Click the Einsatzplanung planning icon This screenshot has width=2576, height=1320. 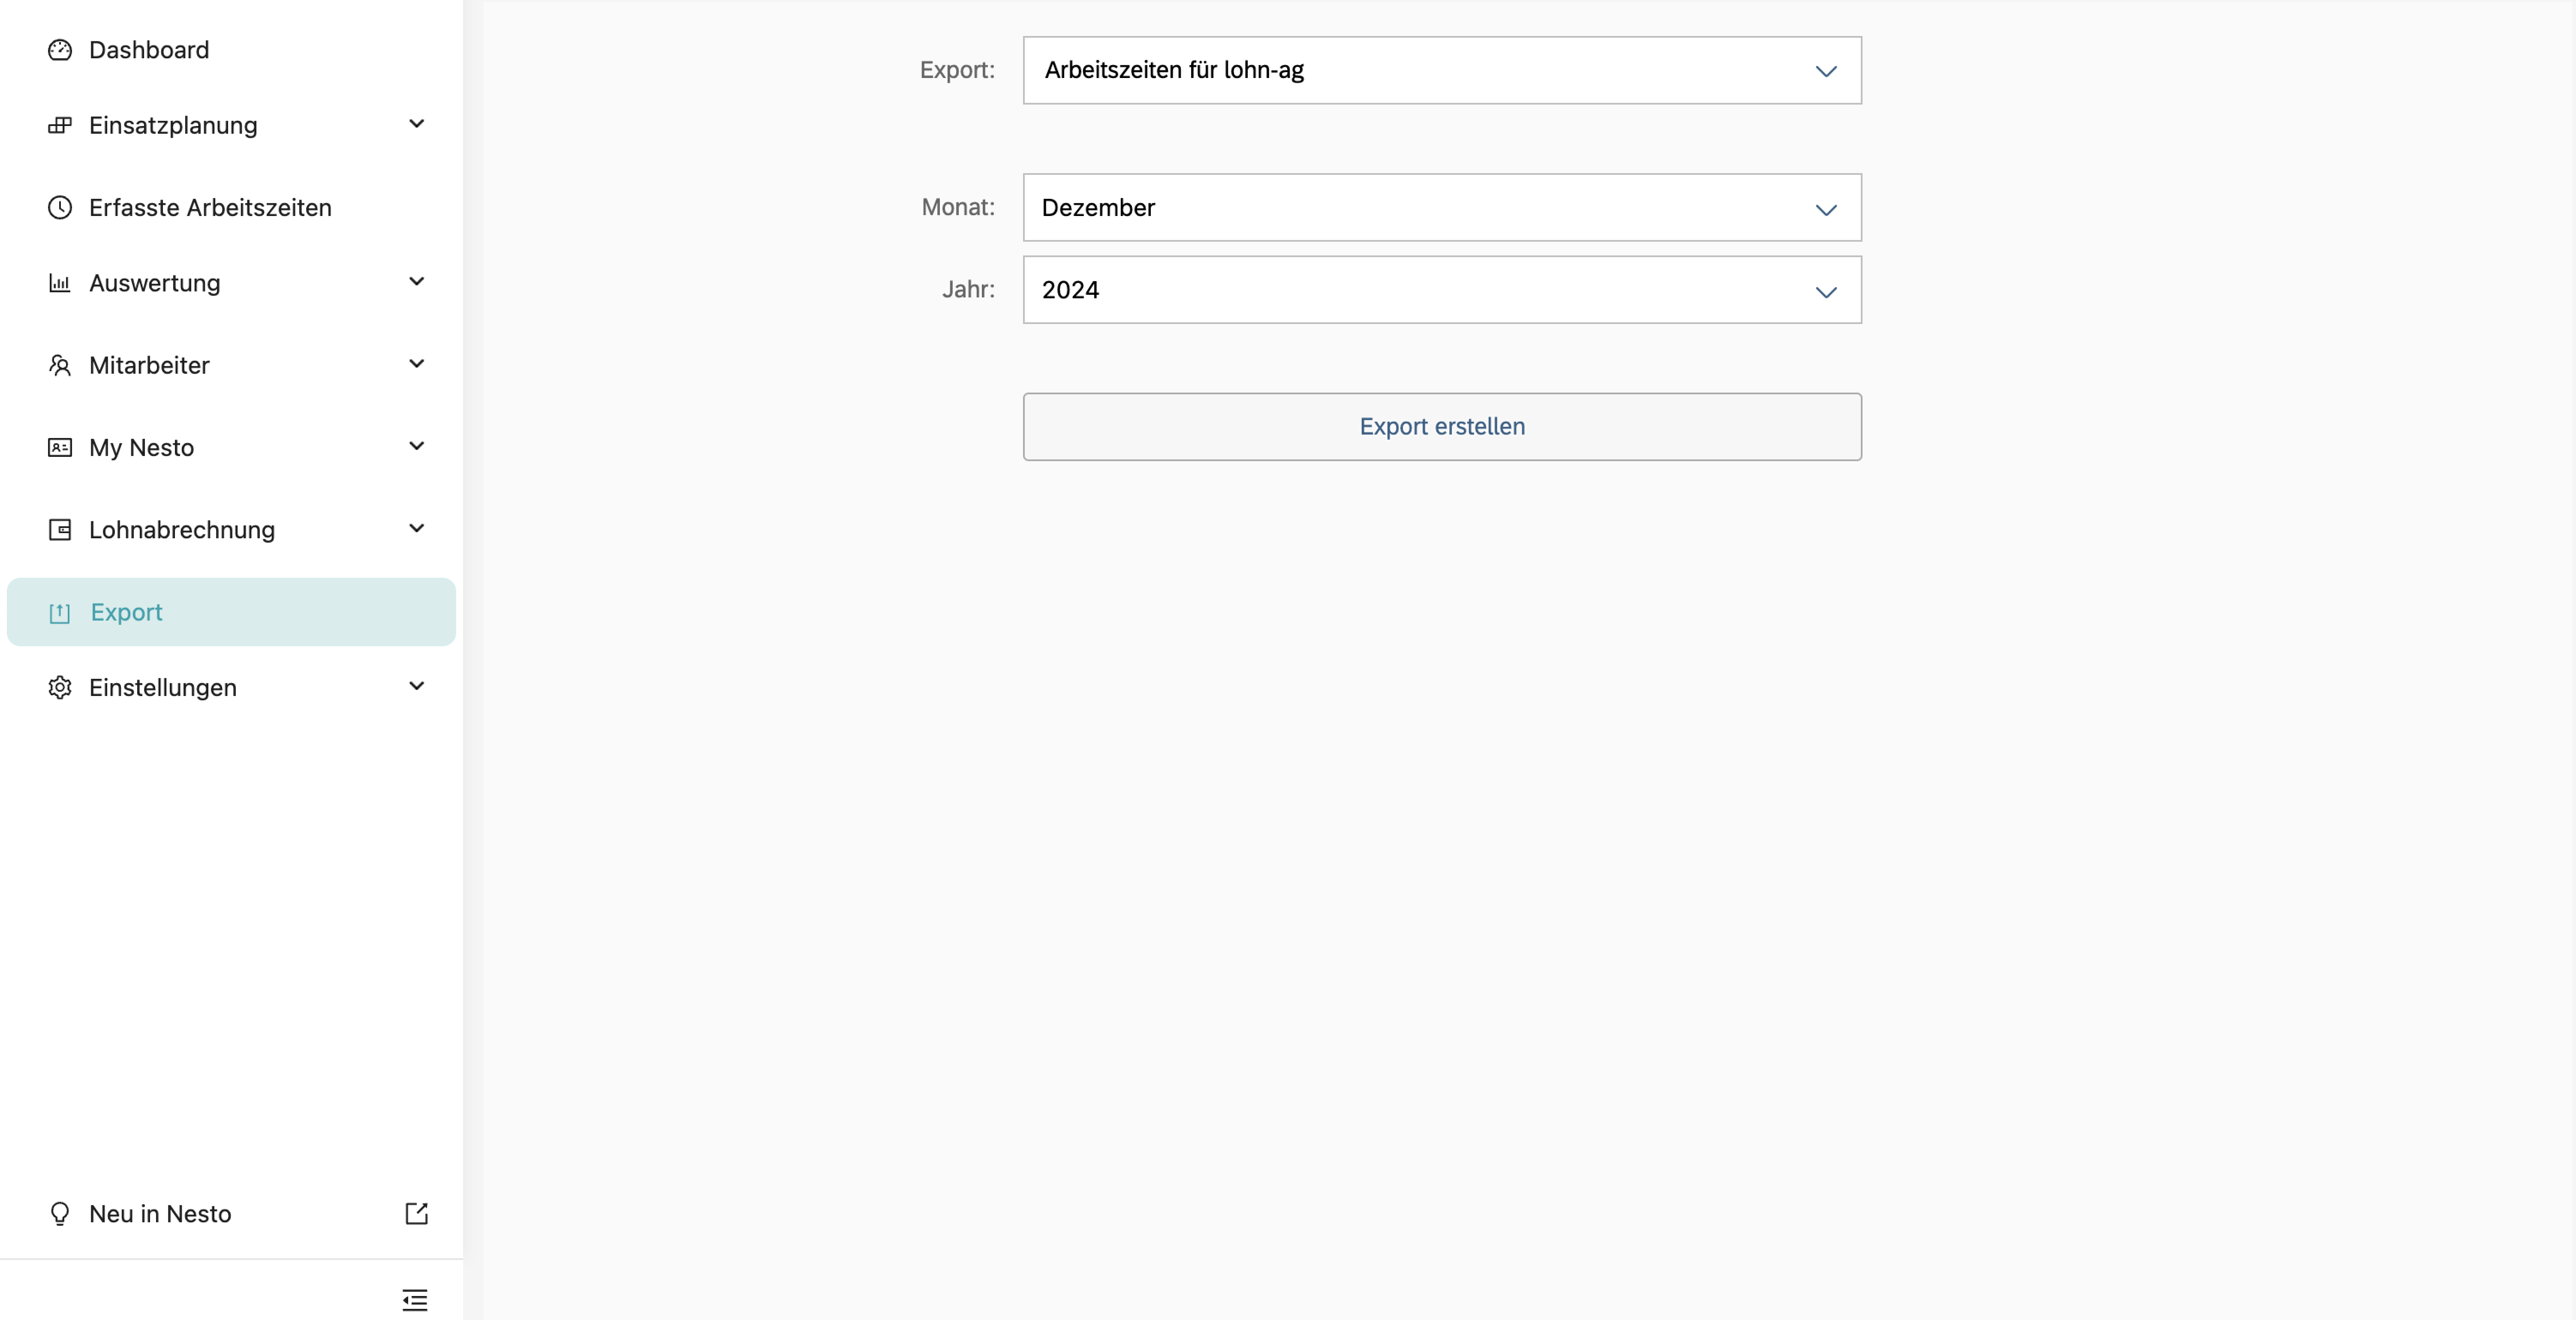[x=60, y=125]
